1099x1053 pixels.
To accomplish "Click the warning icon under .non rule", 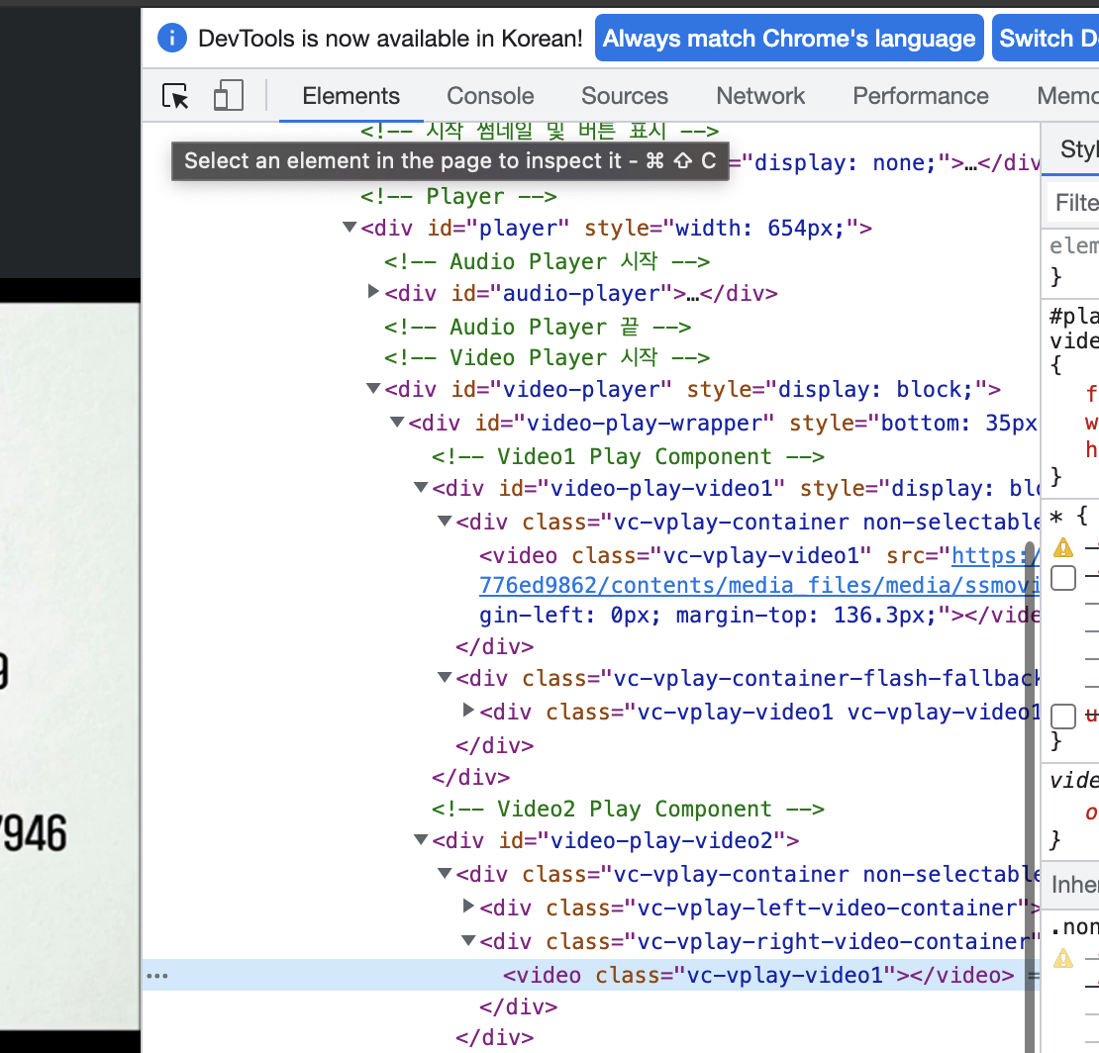I will (x=1063, y=958).
